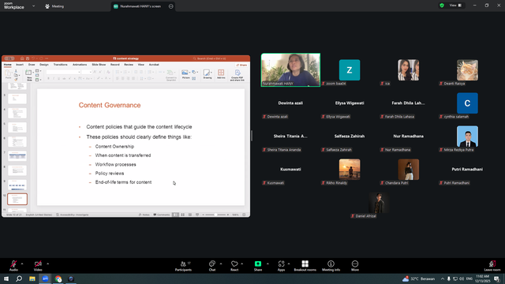Open the Animations ribbon tab
Screen dimensions: 505x284
[x=80, y=65]
